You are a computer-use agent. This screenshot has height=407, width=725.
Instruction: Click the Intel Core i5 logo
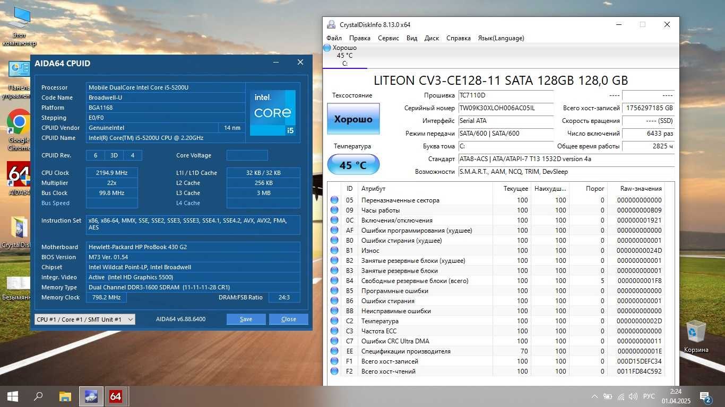click(x=273, y=112)
